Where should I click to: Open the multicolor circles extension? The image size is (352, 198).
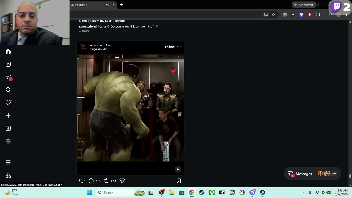click(x=285, y=15)
